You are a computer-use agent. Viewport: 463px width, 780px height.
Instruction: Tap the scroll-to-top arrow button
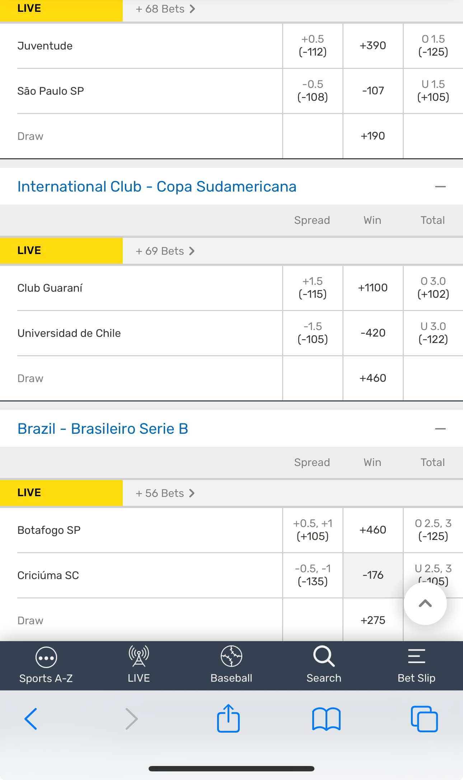coord(425,604)
